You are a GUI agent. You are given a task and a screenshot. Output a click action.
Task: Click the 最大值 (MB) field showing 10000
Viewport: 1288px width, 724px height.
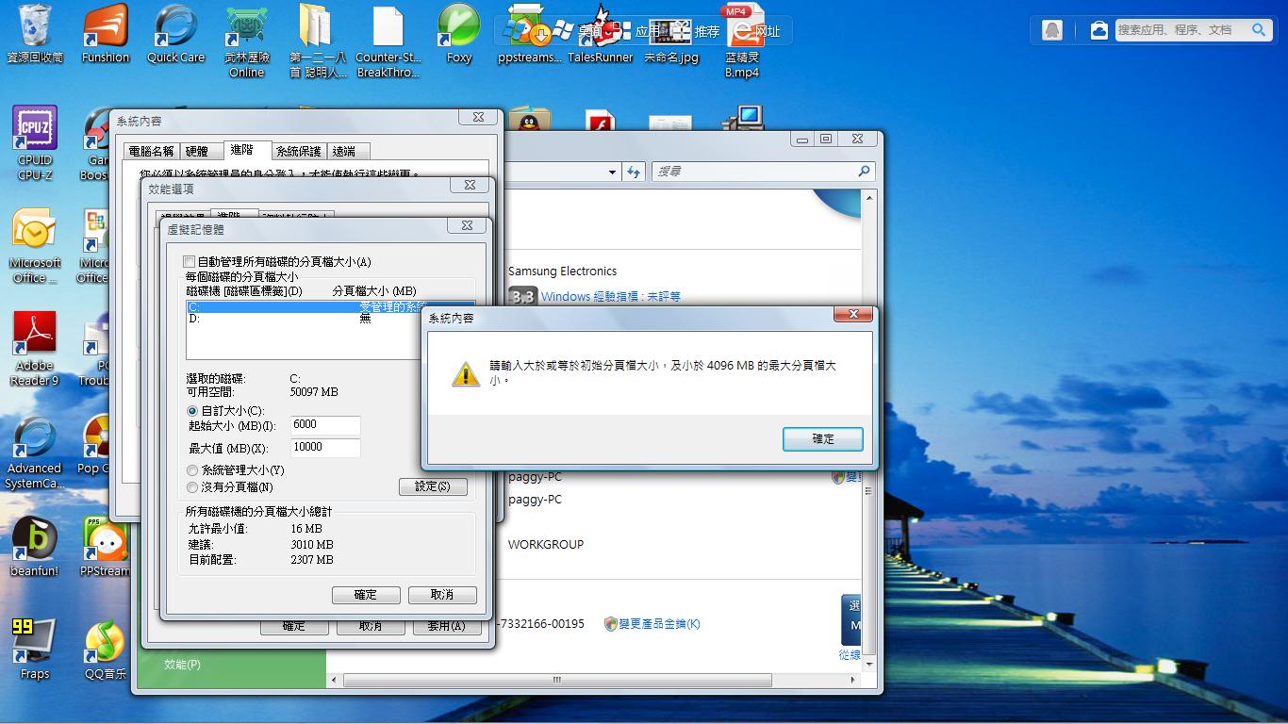click(325, 448)
